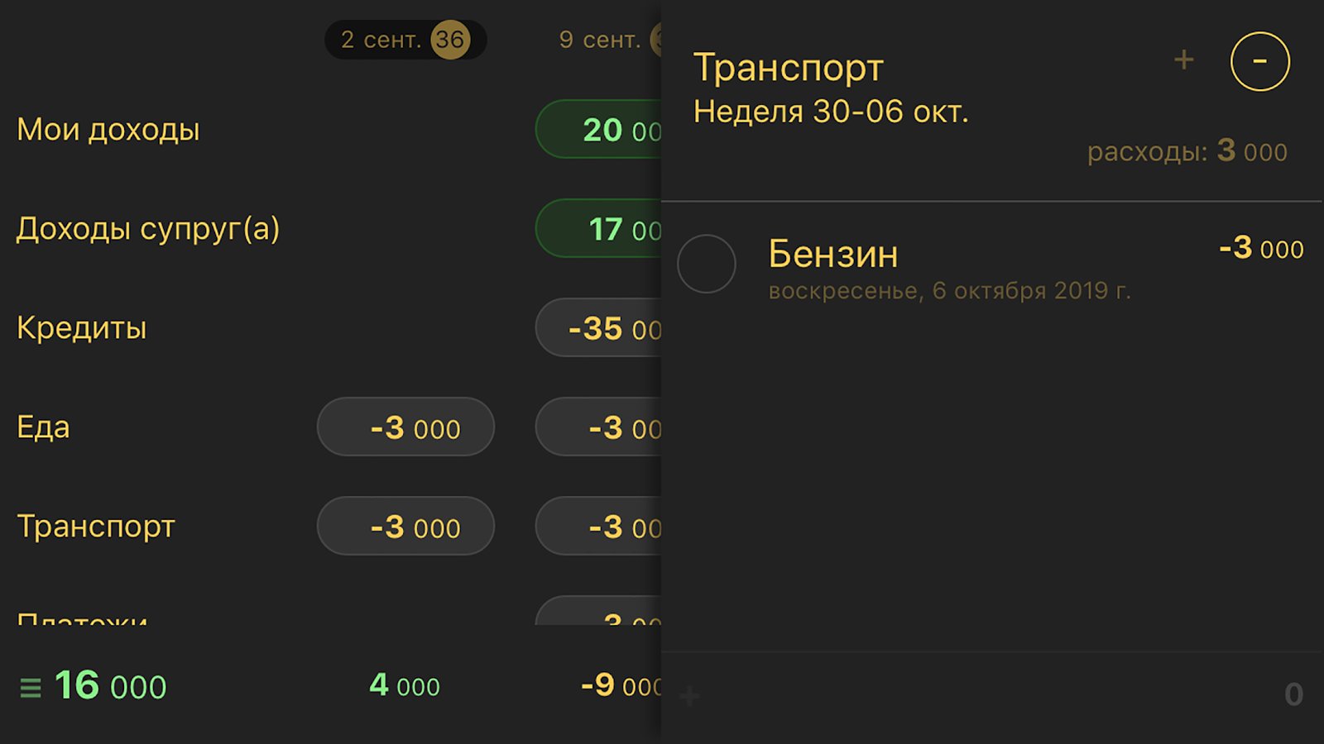Click the Транспорт category row label

click(x=96, y=527)
